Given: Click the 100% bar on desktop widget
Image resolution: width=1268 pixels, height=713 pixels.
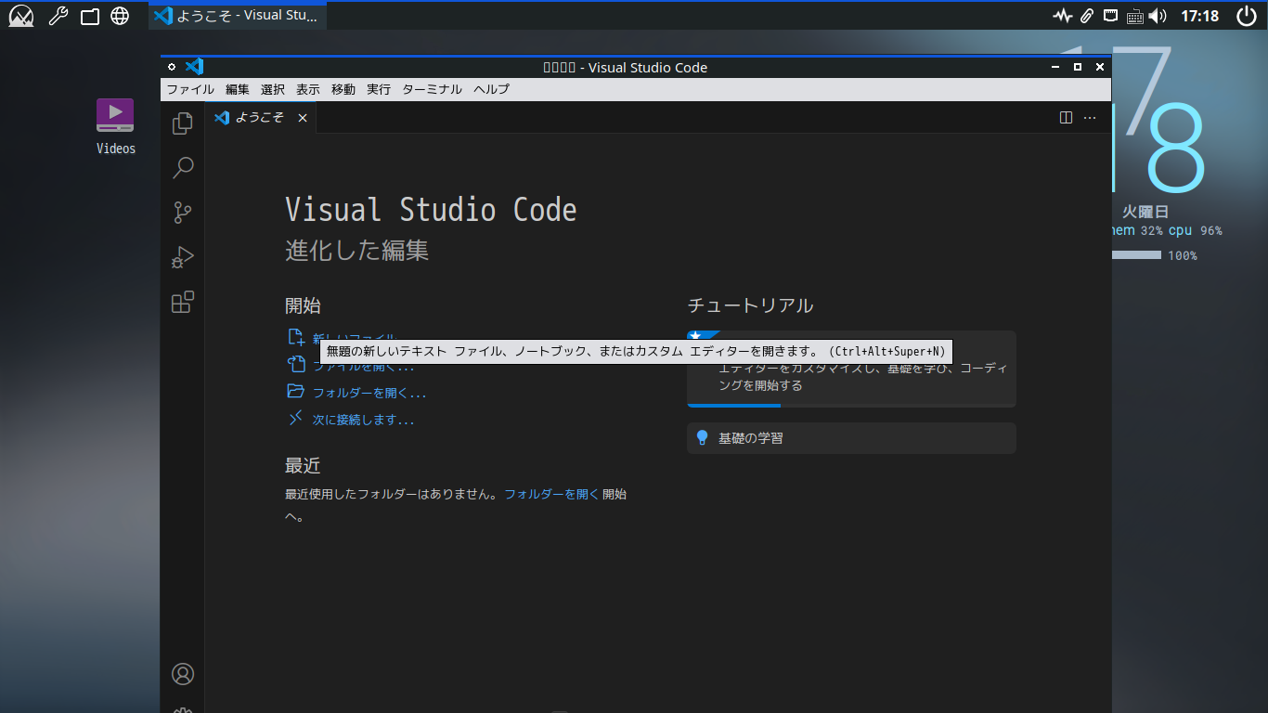Looking at the screenshot, I should tap(1136, 255).
